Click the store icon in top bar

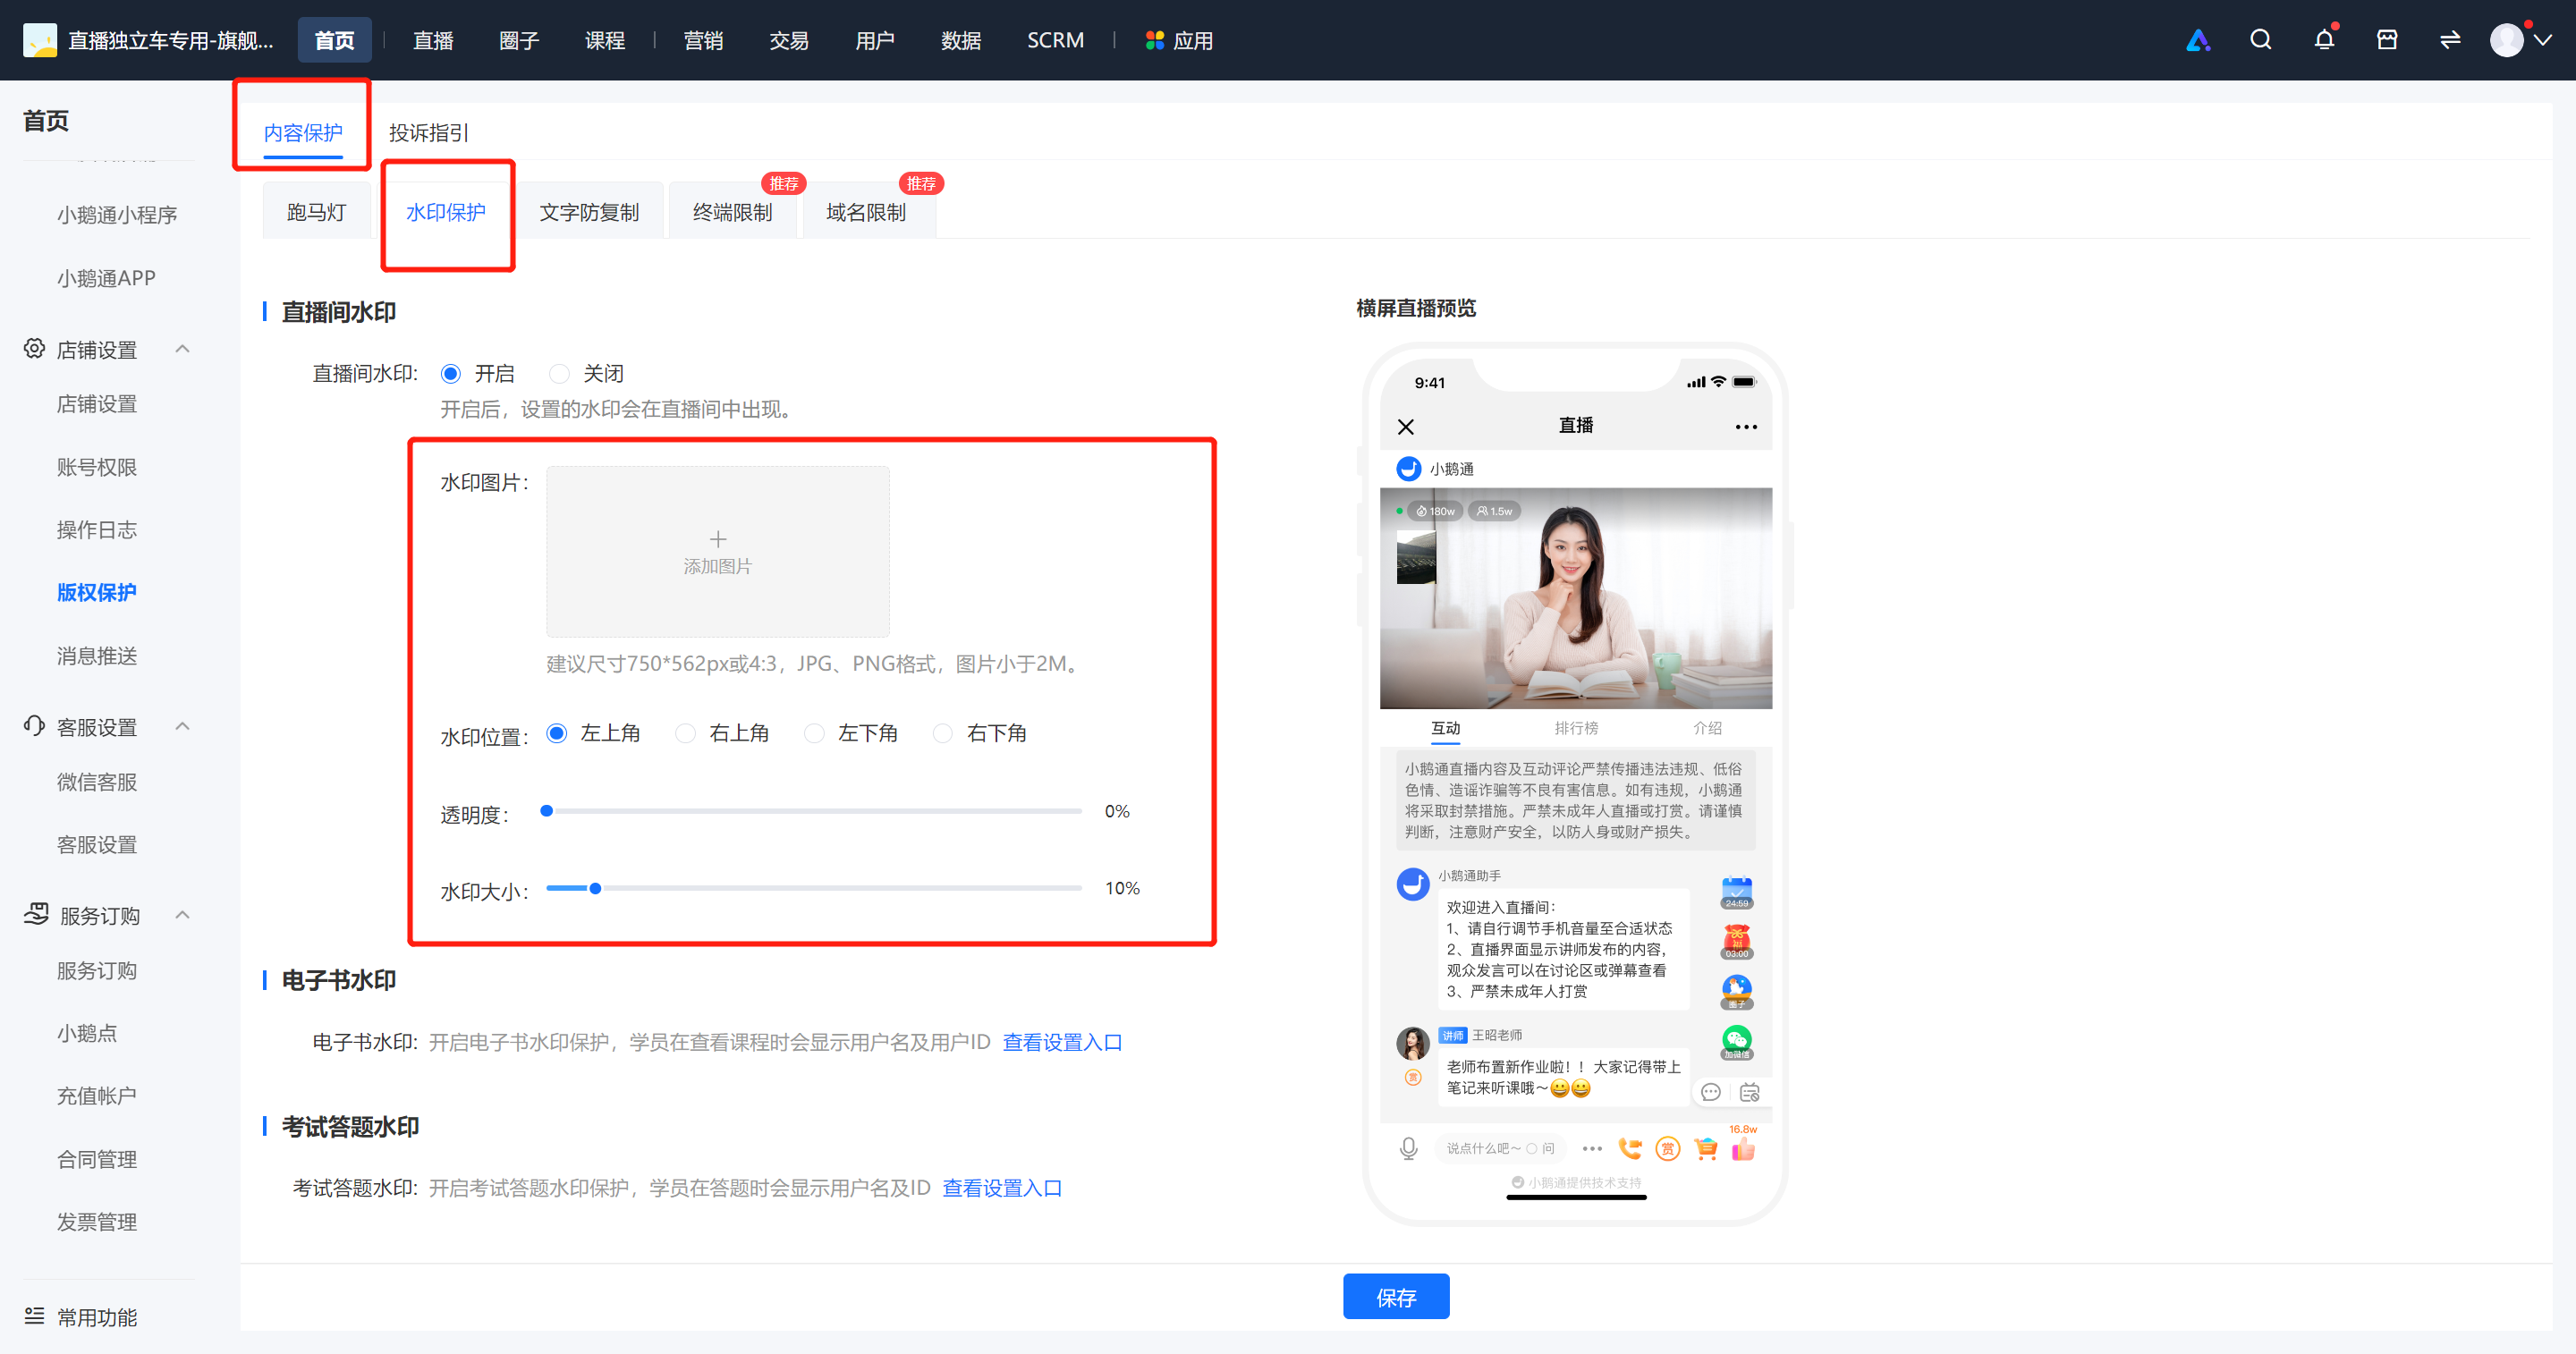pos(2387,40)
